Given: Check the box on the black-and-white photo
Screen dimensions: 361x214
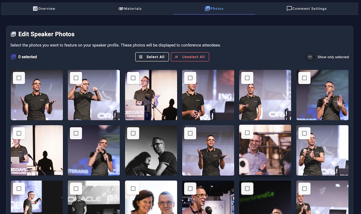Looking at the screenshot, I should [133, 133].
